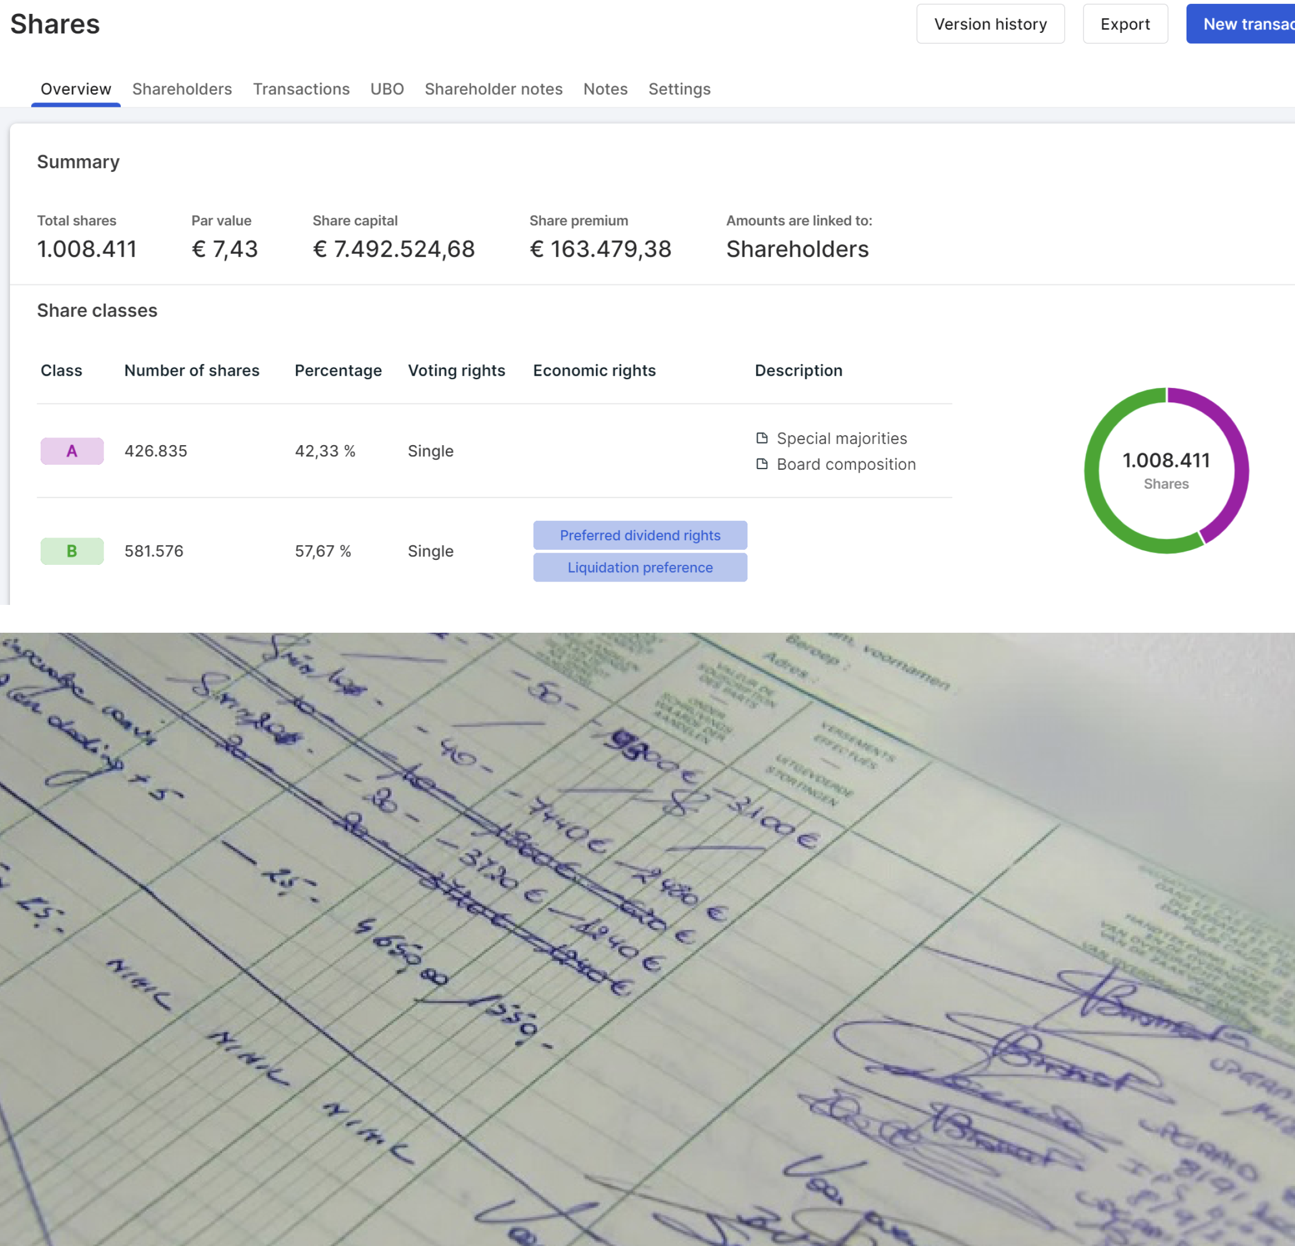The width and height of the screenshot is (1295, 1246).
Task: Click the Share premium € 163.479,38
Action: pyautogui.click(x=600, y=249)
